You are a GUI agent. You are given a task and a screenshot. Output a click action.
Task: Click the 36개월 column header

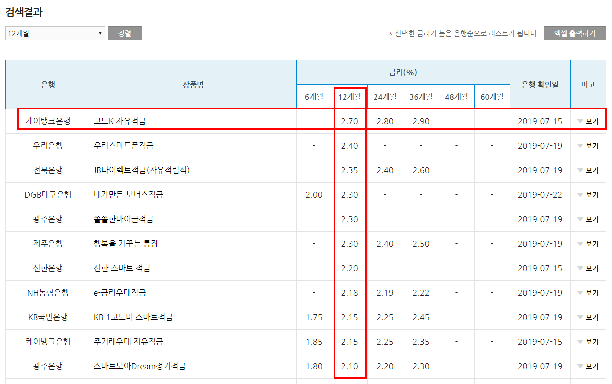[x=421, y=97]
